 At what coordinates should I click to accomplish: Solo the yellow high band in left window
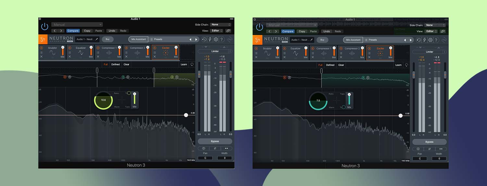click(x=177, y=77)
